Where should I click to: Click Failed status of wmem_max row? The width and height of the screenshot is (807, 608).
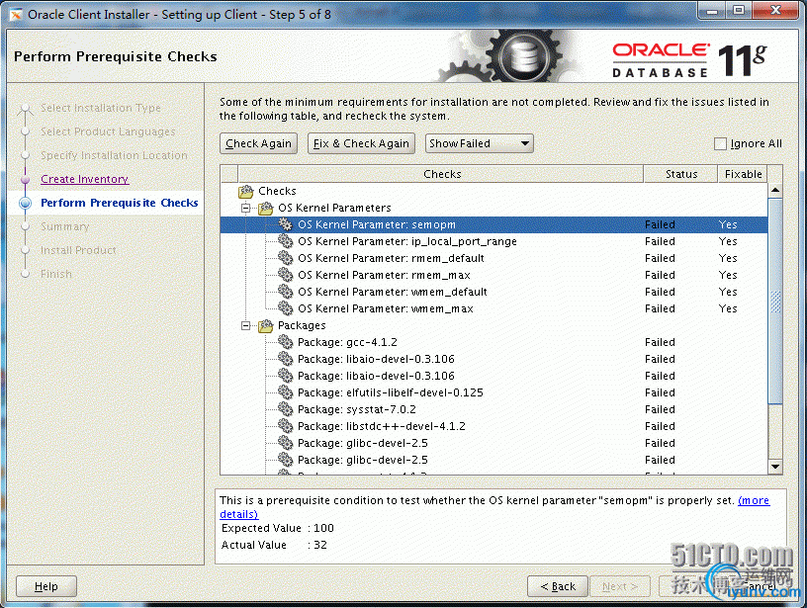coord(660,308)
